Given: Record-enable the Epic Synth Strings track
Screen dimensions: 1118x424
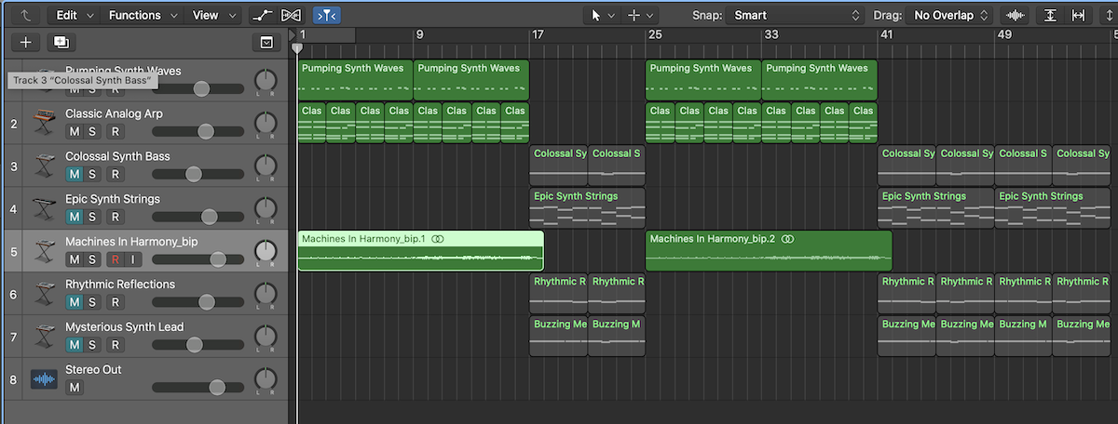Looking at the screenshot, I should 116,217.
